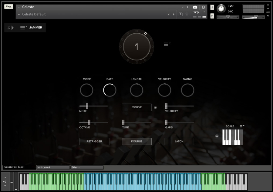Click the music note play icon
This screenshot has width=273, height=192.
tap(10, 28)
